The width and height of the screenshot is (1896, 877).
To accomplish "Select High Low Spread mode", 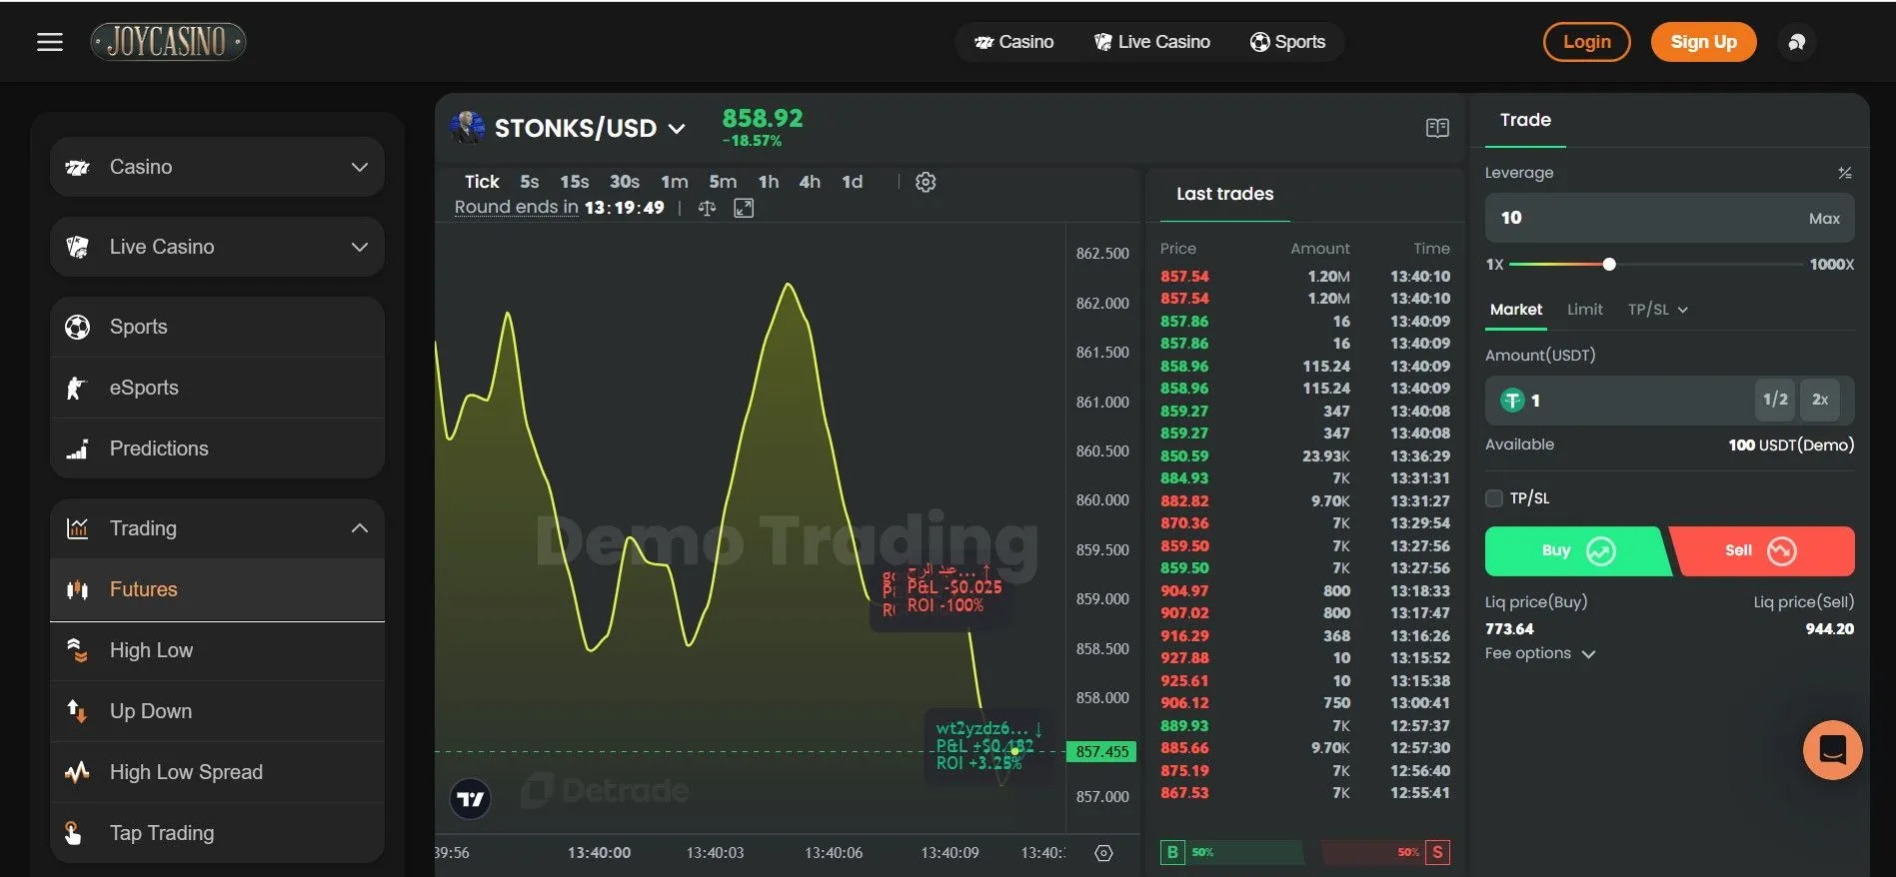I will 217,772.
